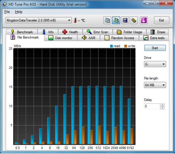Image resolution: width=175 pixels, height=154 pixels.
Task: Open the Health tab with the red cross
Action: 70,32
